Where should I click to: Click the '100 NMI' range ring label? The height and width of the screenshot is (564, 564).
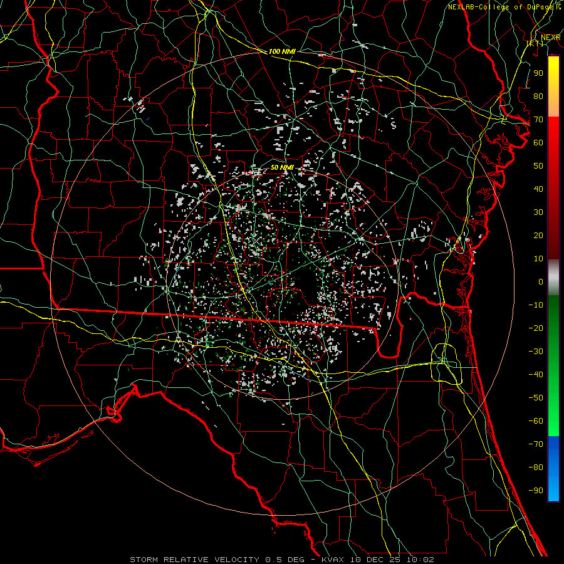(x=282, y=51)
